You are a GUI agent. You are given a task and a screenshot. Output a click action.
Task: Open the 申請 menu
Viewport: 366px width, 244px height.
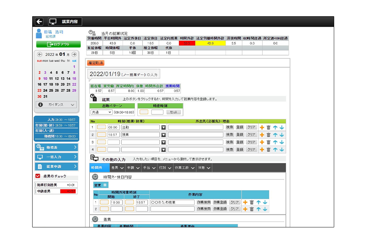(x=133, y=168)
